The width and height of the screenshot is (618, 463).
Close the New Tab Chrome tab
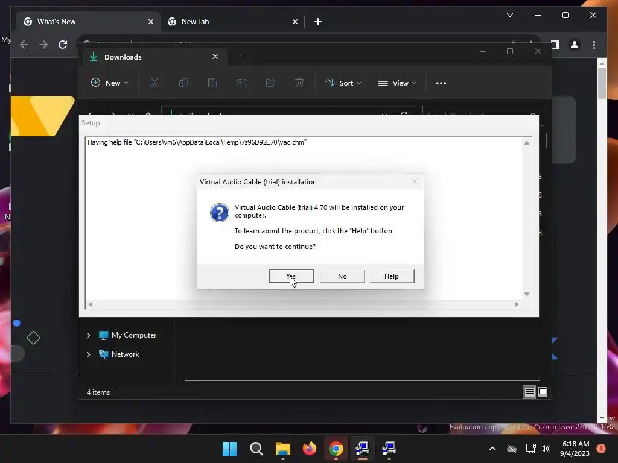click(x=295, y=22)
